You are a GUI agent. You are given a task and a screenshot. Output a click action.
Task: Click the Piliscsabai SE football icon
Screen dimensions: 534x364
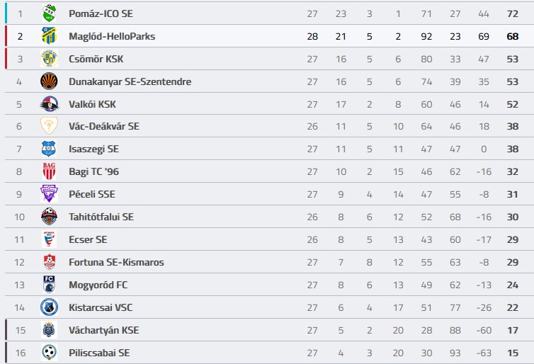(49, 353)
